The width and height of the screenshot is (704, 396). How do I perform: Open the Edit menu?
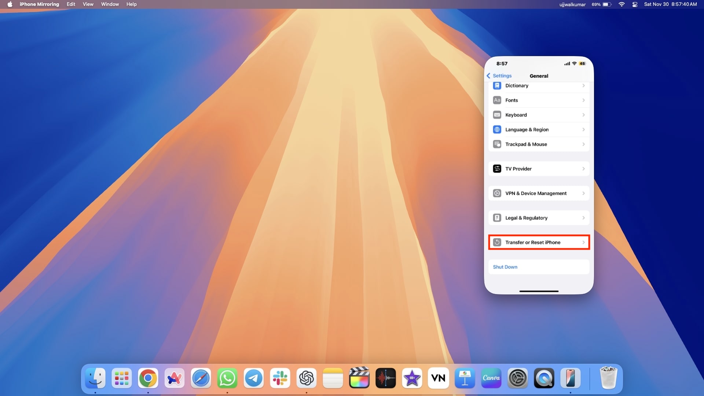coord(71,4)
